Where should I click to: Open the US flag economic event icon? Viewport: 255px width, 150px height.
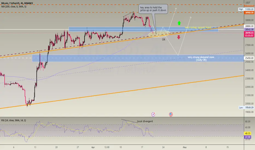(171, 115)
